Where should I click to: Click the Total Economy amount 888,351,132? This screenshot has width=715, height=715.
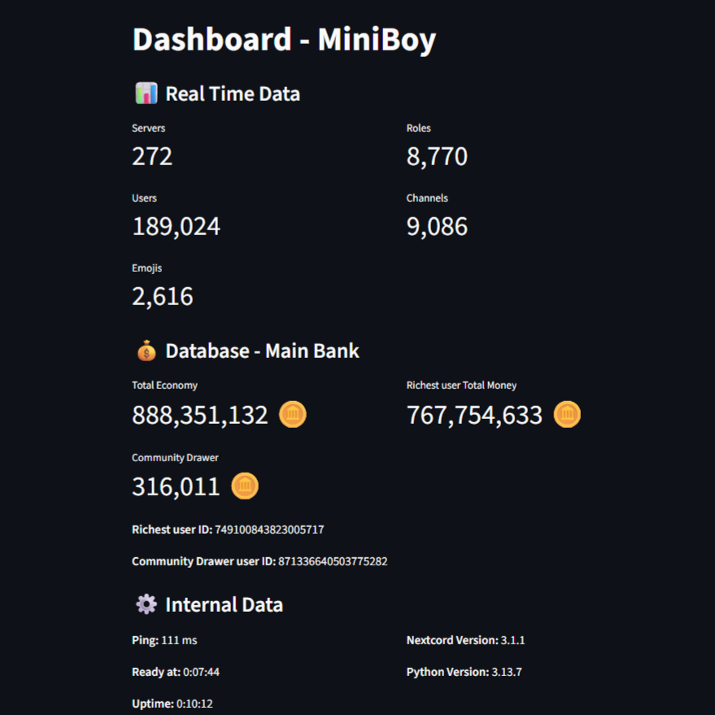[200, 415]
